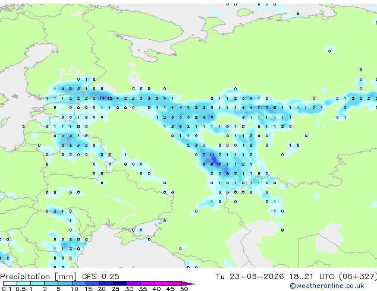Select the 2–5 mm legend swatch
The width and height of the screenshot is (377, 291).
(51, 283)
